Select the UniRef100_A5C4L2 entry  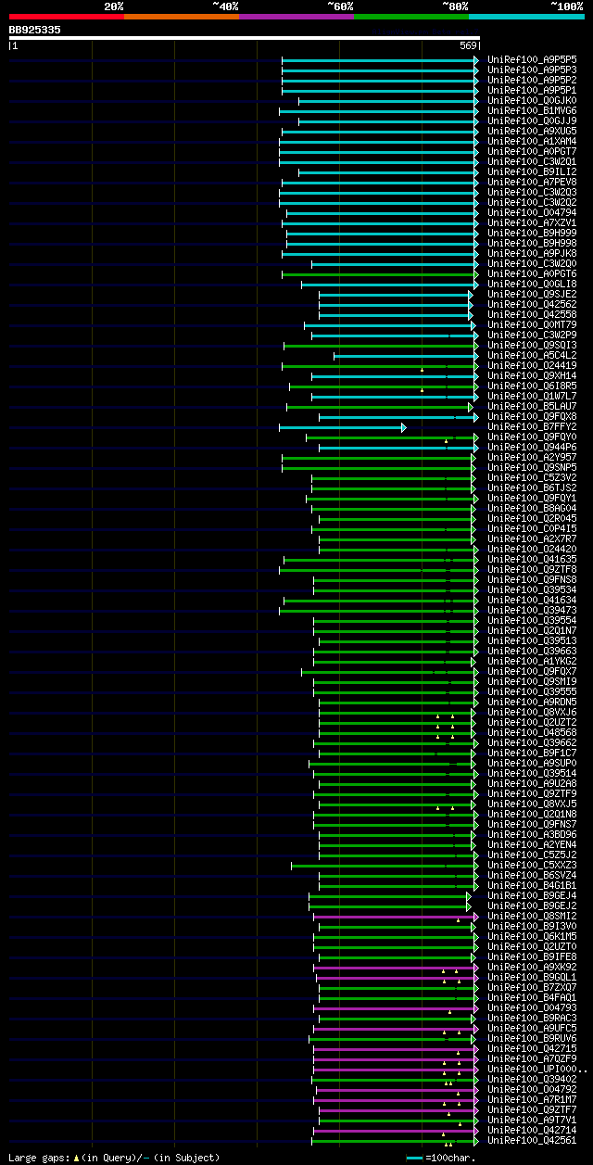(x=531, y=355)
